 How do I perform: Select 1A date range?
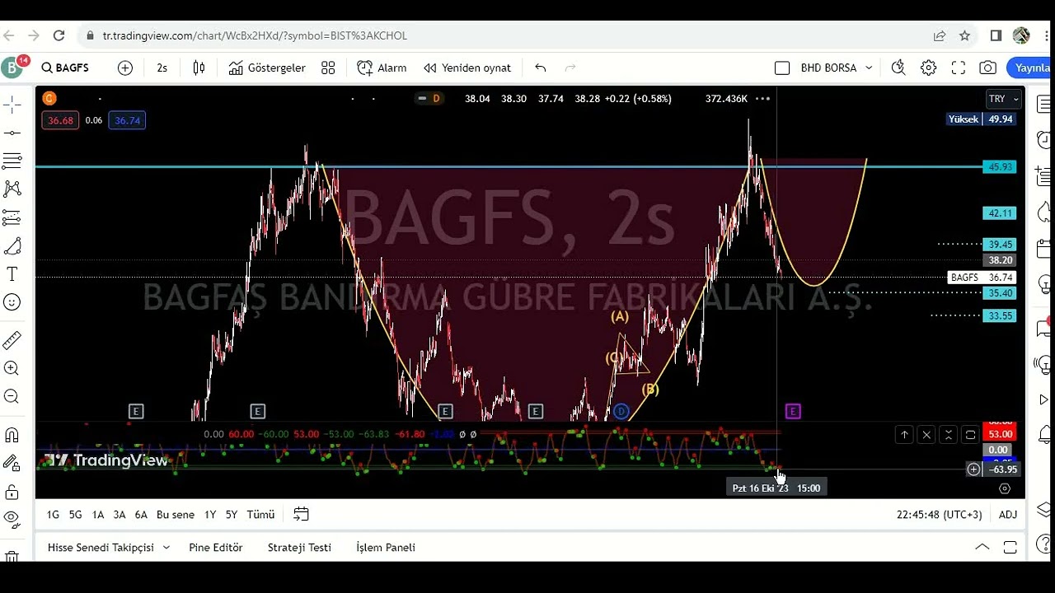pos(97,514)
